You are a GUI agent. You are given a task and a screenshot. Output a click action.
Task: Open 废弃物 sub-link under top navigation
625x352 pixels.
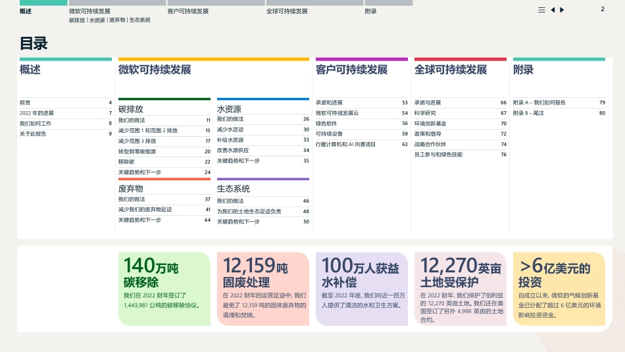117,20
